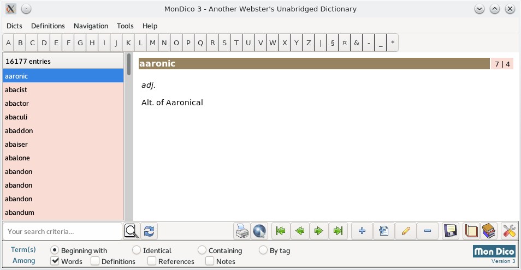Click the & symbol button
The width and height of the screenshot is (521, 270).
[x=357, y=43]
